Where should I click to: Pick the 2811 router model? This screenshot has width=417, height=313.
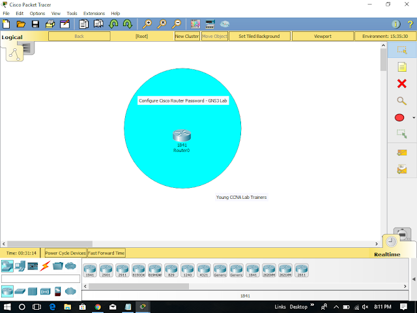coord(301,271)
